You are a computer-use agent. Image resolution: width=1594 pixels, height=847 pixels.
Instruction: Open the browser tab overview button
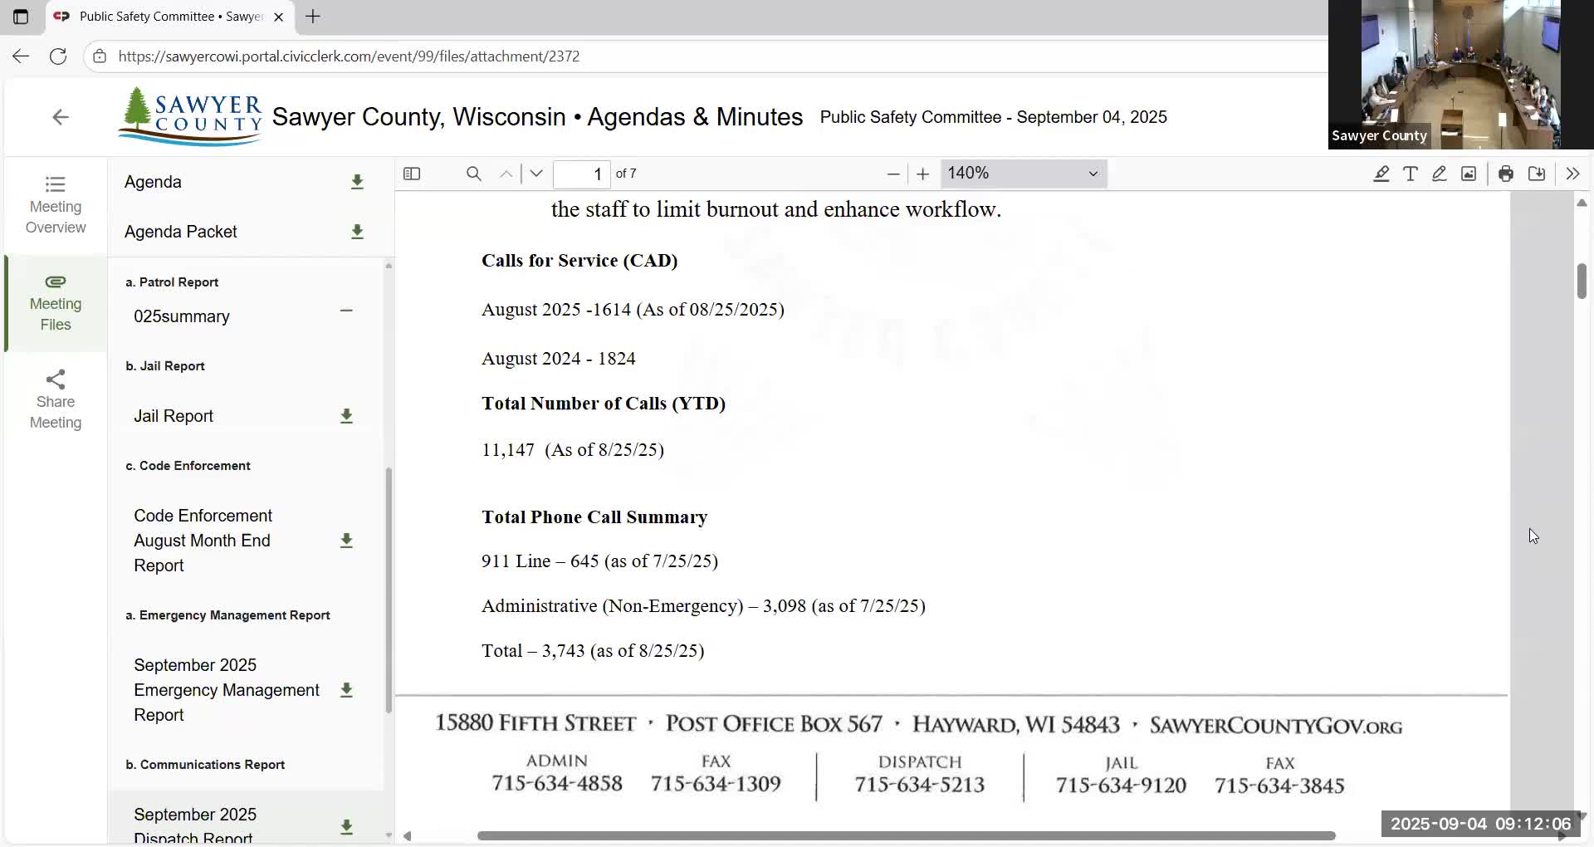coord(21,17)
